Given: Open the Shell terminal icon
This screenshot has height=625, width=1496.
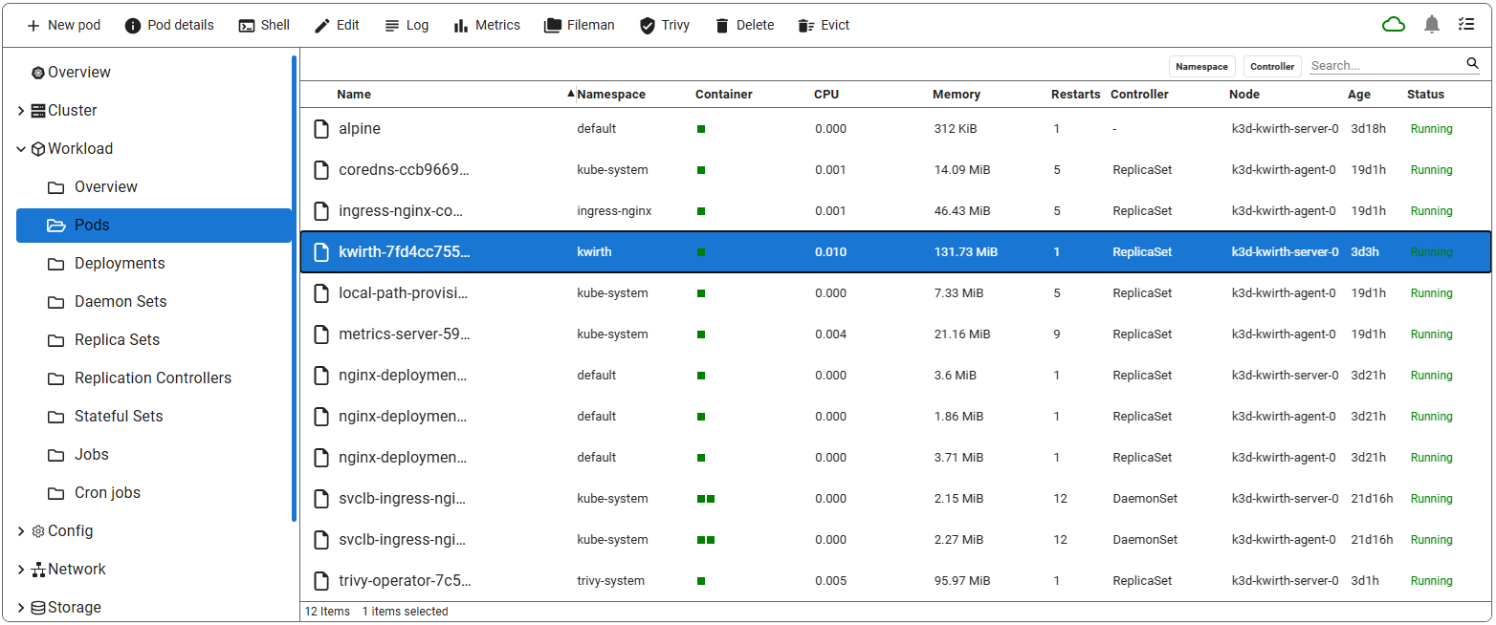Looking at the screenshot, I should pyautogui.click(x=247, y=26).
